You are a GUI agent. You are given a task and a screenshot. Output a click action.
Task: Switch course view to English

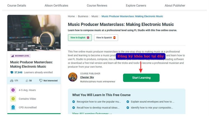(80, 37)
